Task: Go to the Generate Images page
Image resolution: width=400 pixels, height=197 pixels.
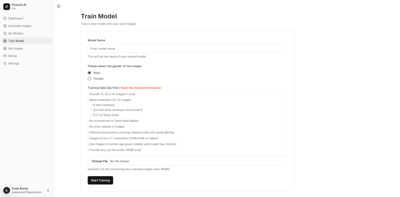Action: click(x=20, y=26)
